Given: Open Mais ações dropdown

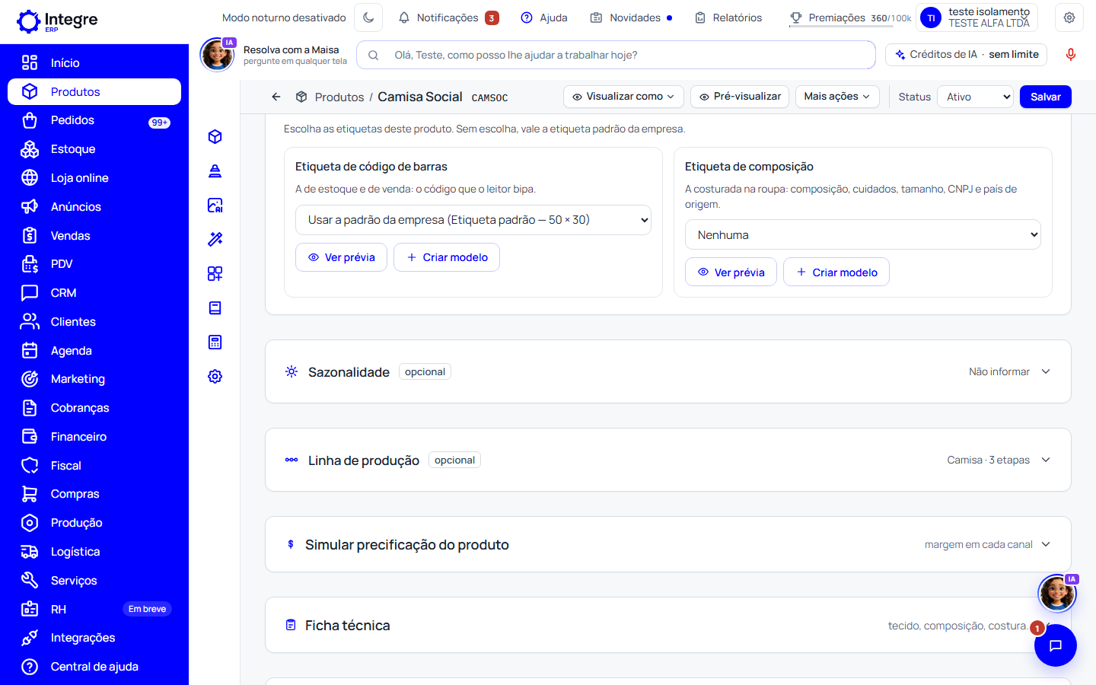Looking at the screenshot, I should pos(837,97).
